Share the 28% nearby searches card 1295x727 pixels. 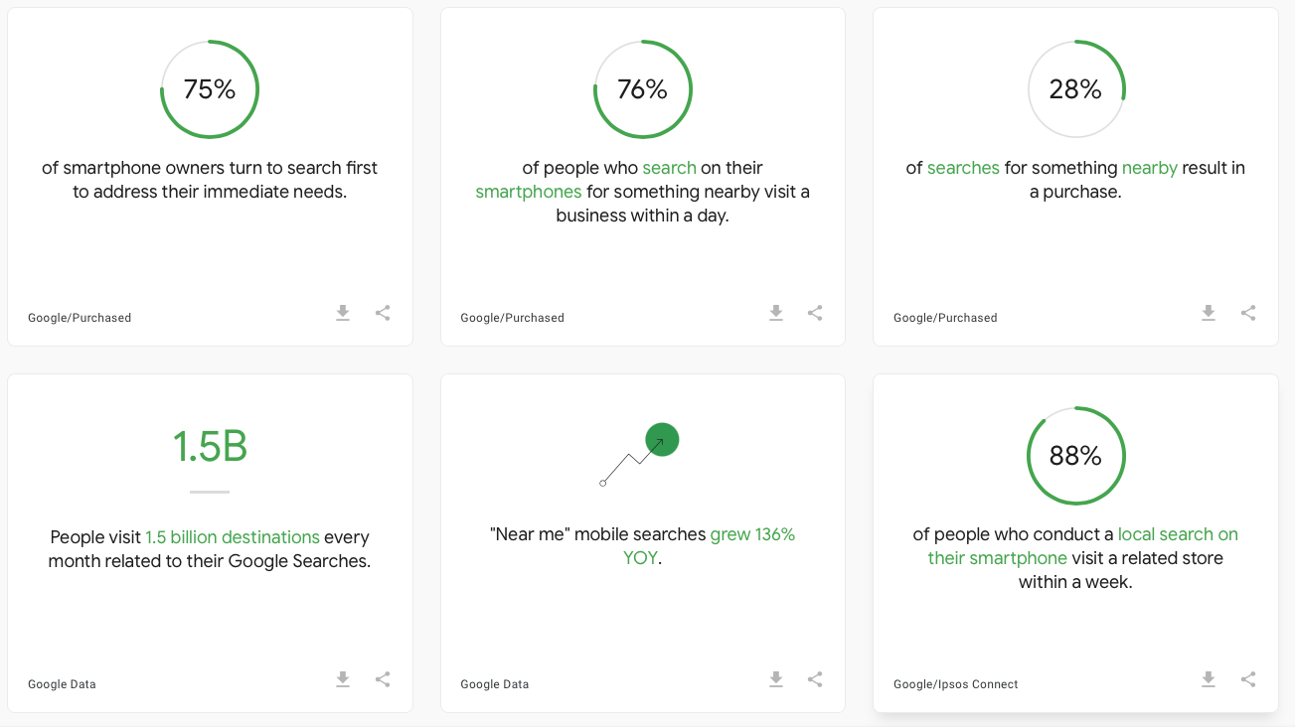1248,313
